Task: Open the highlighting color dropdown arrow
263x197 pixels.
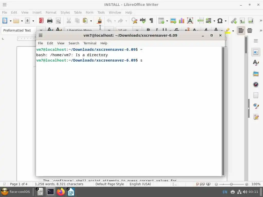Action: (233, 31)
